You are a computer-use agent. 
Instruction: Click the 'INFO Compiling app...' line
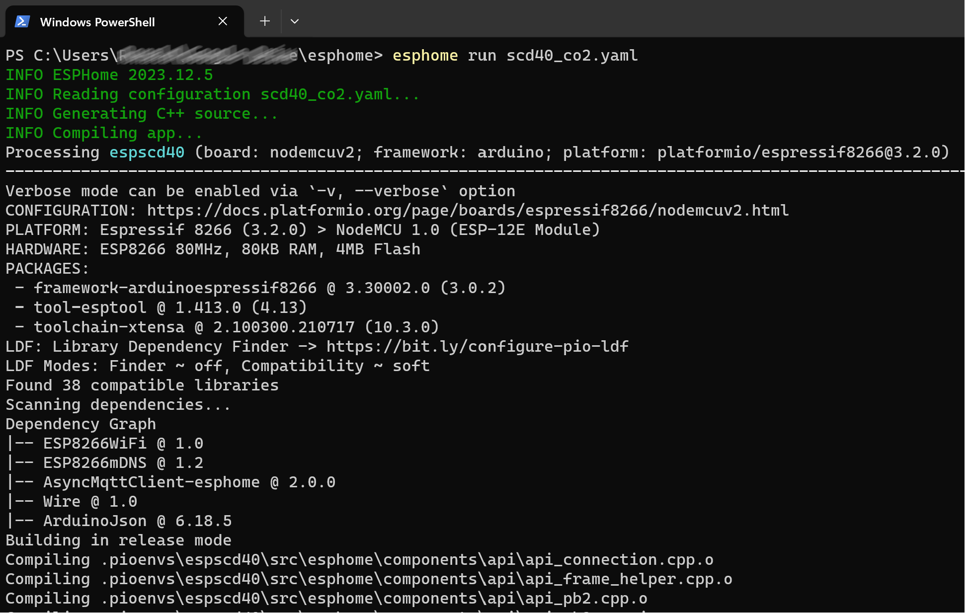104,133
